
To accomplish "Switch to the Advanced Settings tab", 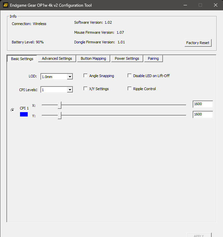I will 57,58.
